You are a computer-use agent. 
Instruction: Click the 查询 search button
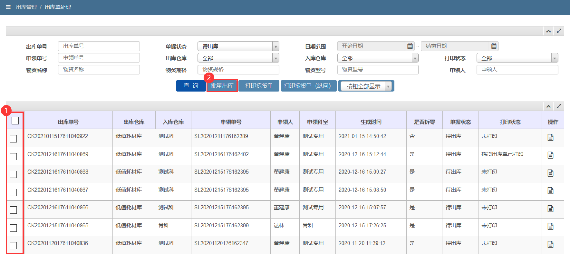tap(191, 86)
